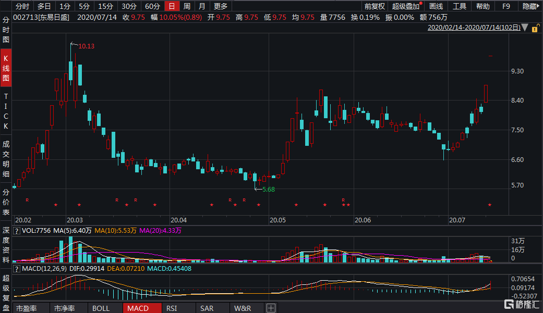Select the red-highlighted 日 daily timeframe

pos(172,6)
